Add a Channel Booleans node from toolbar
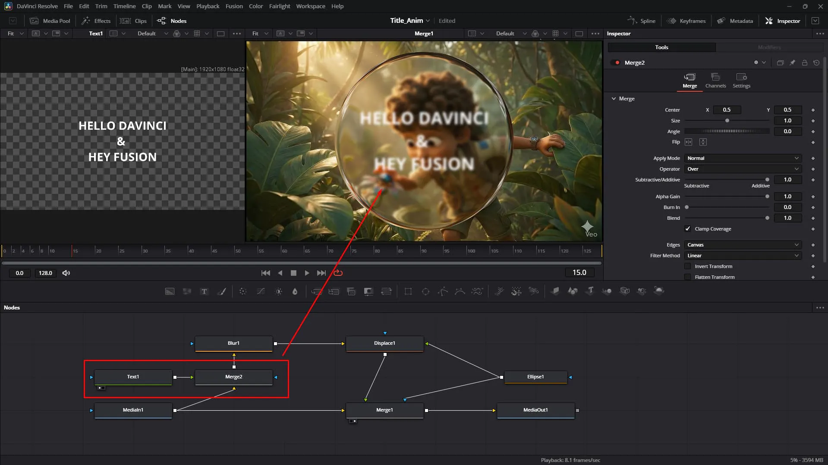828x465 pixels. pos(351,291)
